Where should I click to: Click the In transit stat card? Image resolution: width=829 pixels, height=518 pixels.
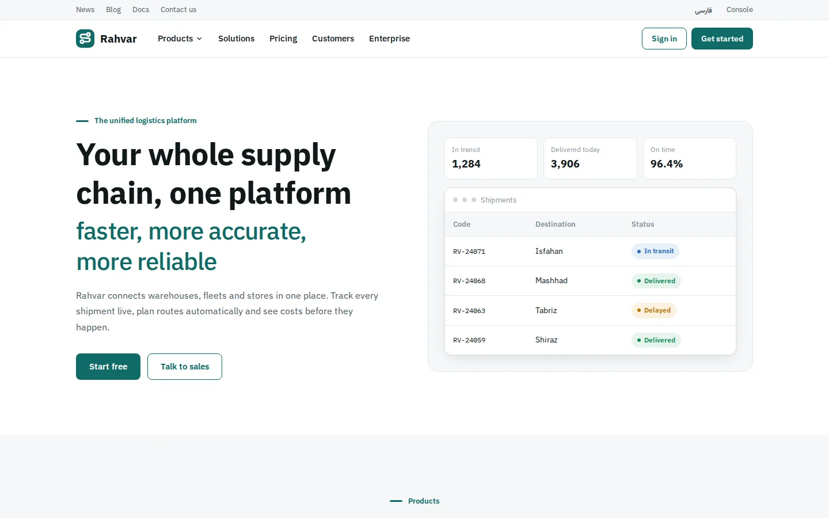pos(491,158)
